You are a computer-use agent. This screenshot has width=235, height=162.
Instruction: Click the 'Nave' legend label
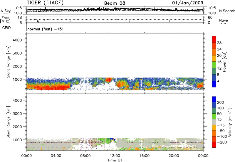pyautogui.click(x=224, y=20)
